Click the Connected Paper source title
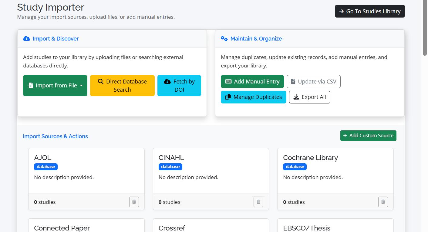Image resolution: width=428 pixels, height=232 pixels. coord(62,228)
